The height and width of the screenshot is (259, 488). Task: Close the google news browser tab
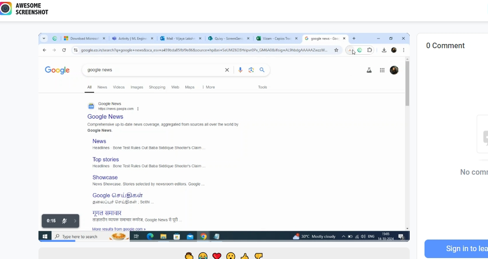[x=344, y=38]
